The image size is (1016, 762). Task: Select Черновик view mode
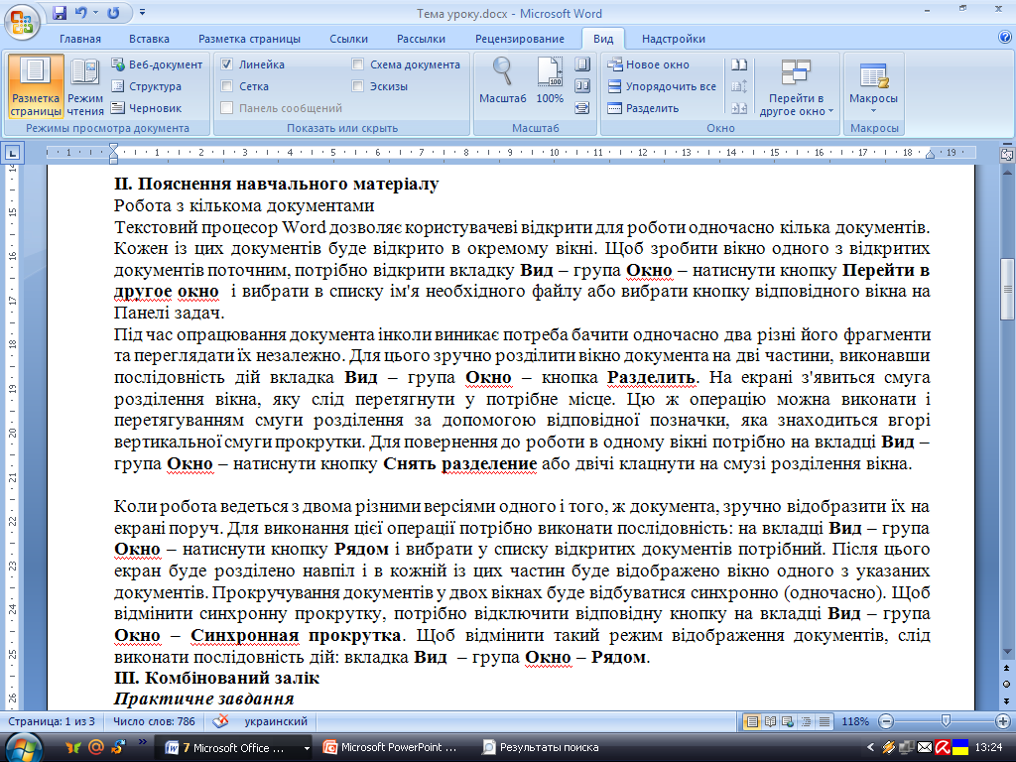coord(147,108)
